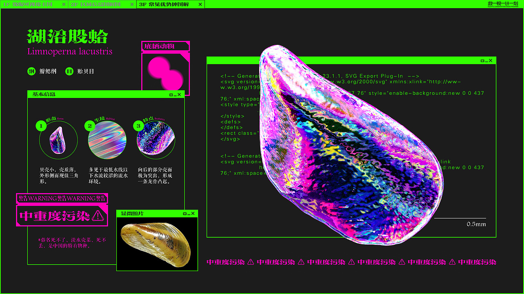Collapse the 基本信息 panel with its minimize dash
Image resolution: width=524 pixels, height=294 pixels.
pos(175,95)
